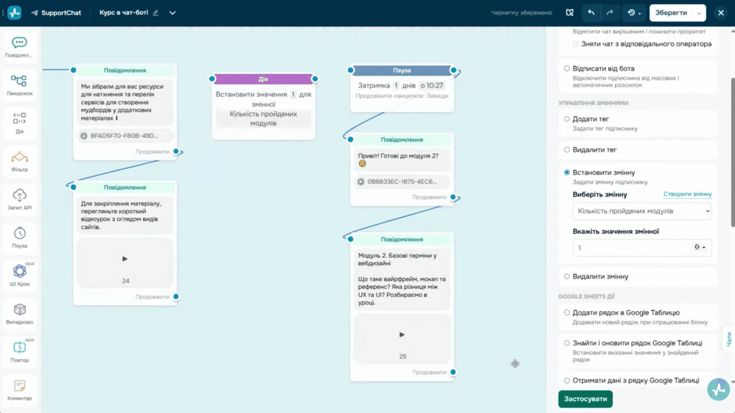Select the purple Дія block header
This screenshot has height=413, width=735.
coord(263,79)
